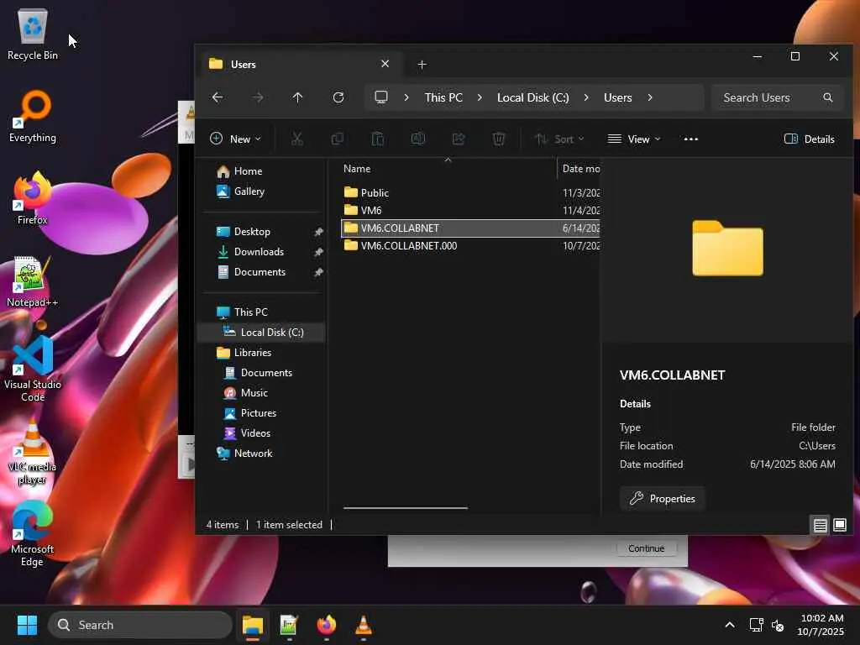Click the Copy icon in toolbar
860x645 pixels.
338,139
